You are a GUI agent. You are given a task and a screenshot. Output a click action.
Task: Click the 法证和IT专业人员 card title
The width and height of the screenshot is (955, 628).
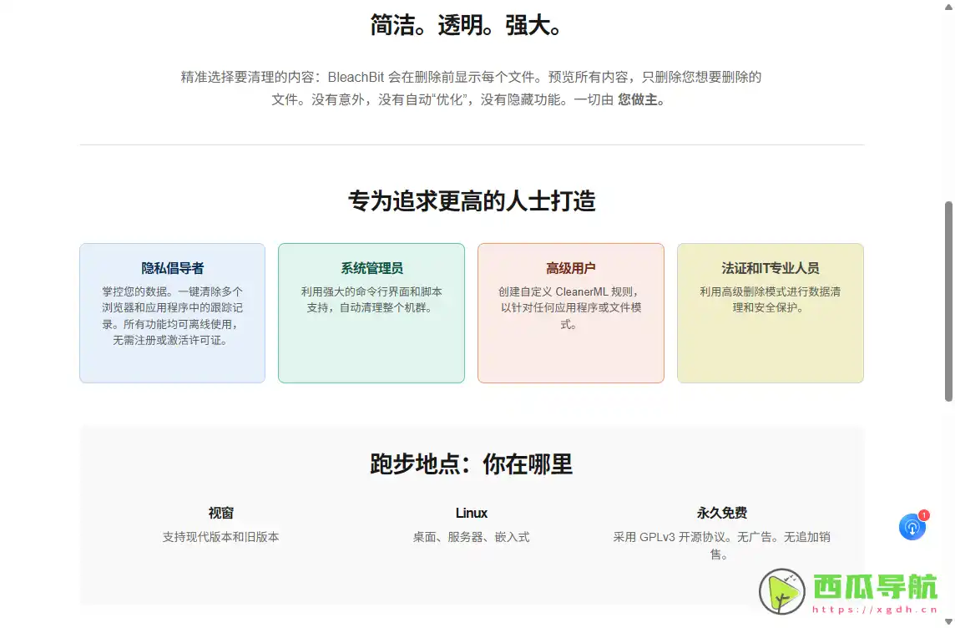point(770,268)
